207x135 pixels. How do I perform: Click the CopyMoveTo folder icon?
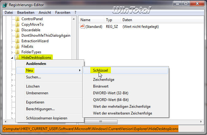point(18,24)
